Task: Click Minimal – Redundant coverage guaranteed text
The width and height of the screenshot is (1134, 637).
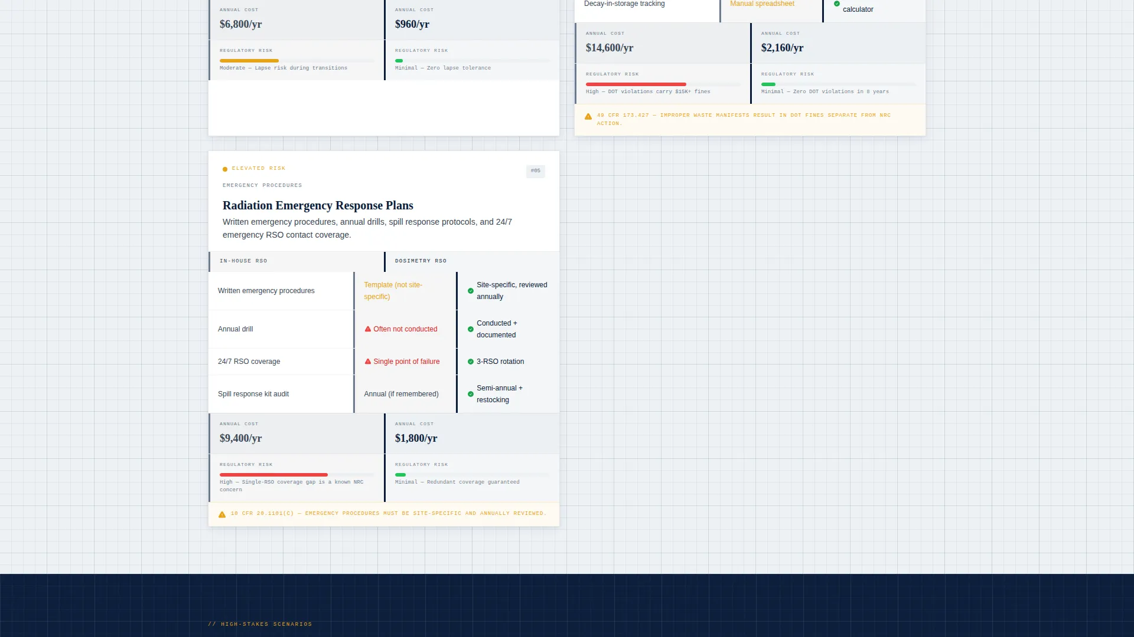Action: [457, 482]
